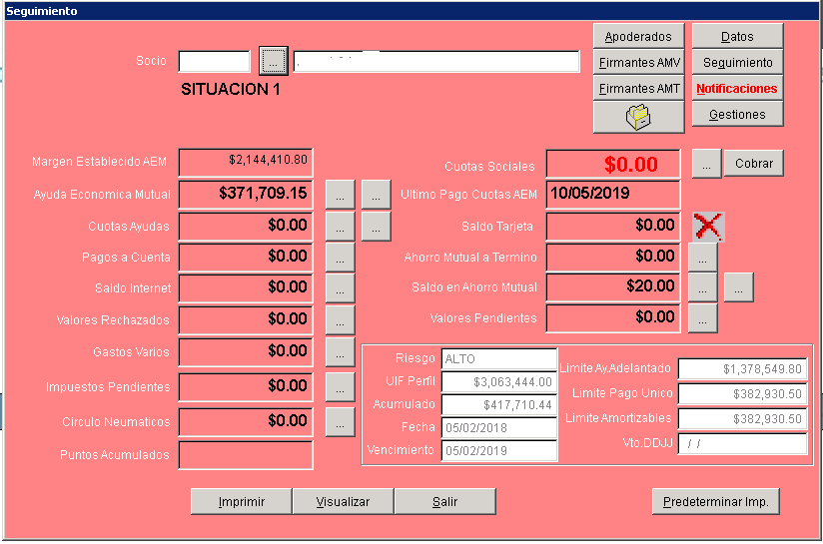Click the printer icon button
The height and width of the screenshot is (544, 823).
tap(638, 117)
